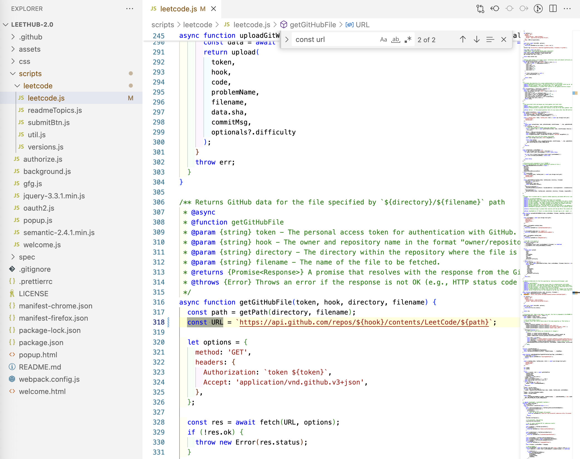Click the LICENSE file icon
The image size is (580, 459).
[x=12, y=293]
